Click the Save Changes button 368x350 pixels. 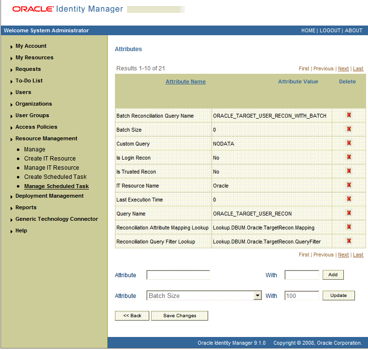180,316
